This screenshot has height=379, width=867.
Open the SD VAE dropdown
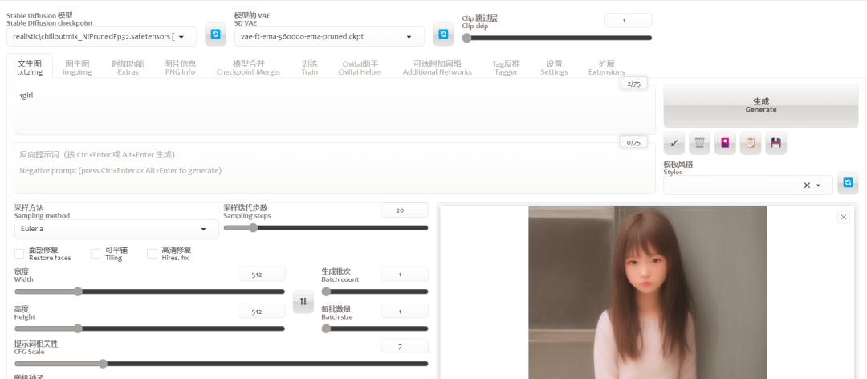tap(330, 36)
